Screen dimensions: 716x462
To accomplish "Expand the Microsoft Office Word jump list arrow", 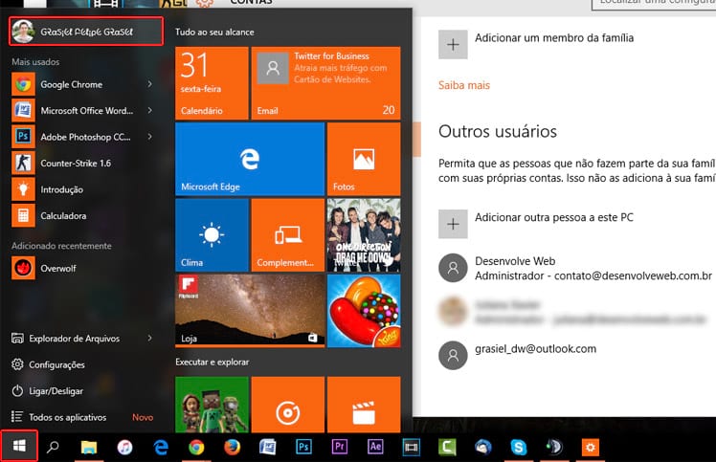I will [x=149, y=111].
